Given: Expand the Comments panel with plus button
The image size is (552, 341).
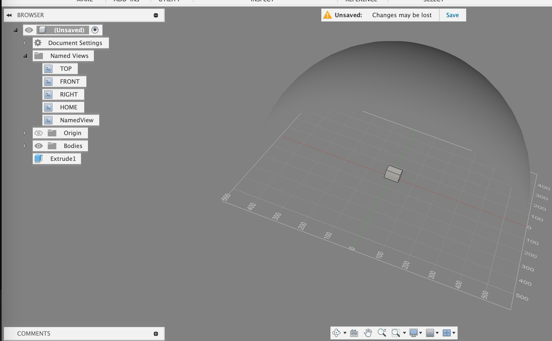Looking at the screenshot, I should [156, 334].
